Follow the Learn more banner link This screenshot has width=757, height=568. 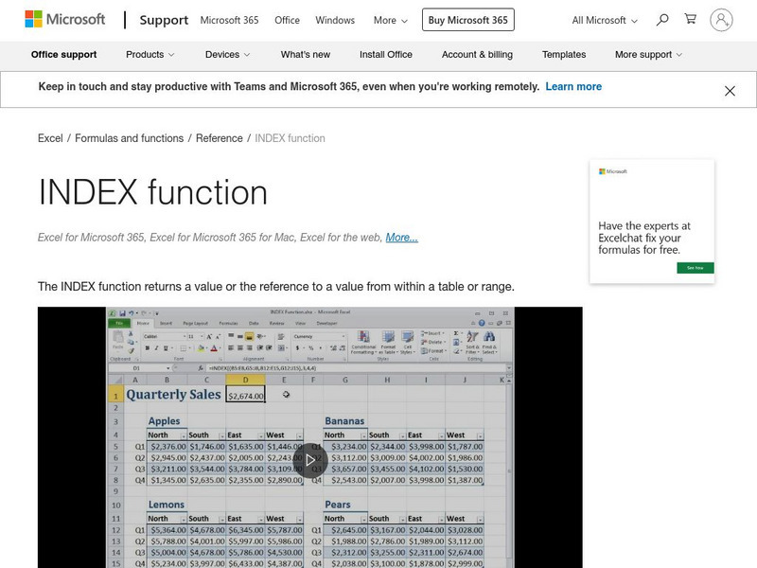click(x=573, y=86)
